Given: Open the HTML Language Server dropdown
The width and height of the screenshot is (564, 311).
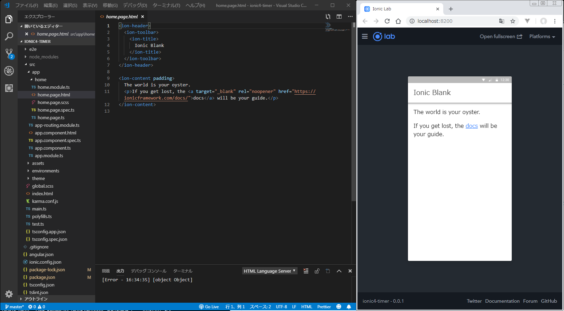Looking at the screenshot, I should coord(270,271).
